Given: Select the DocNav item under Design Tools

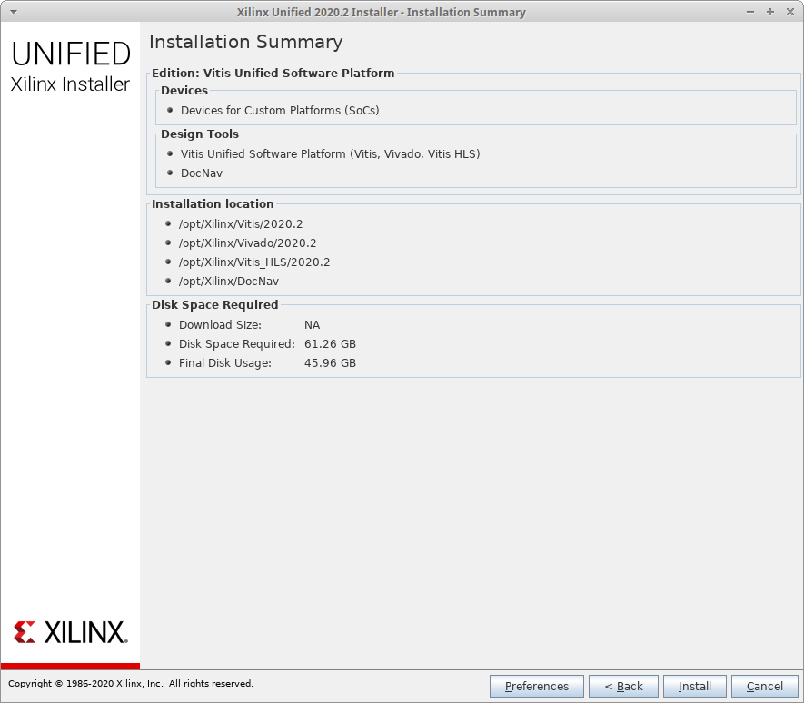Looking at the screenshot, I should pos(201,173).
